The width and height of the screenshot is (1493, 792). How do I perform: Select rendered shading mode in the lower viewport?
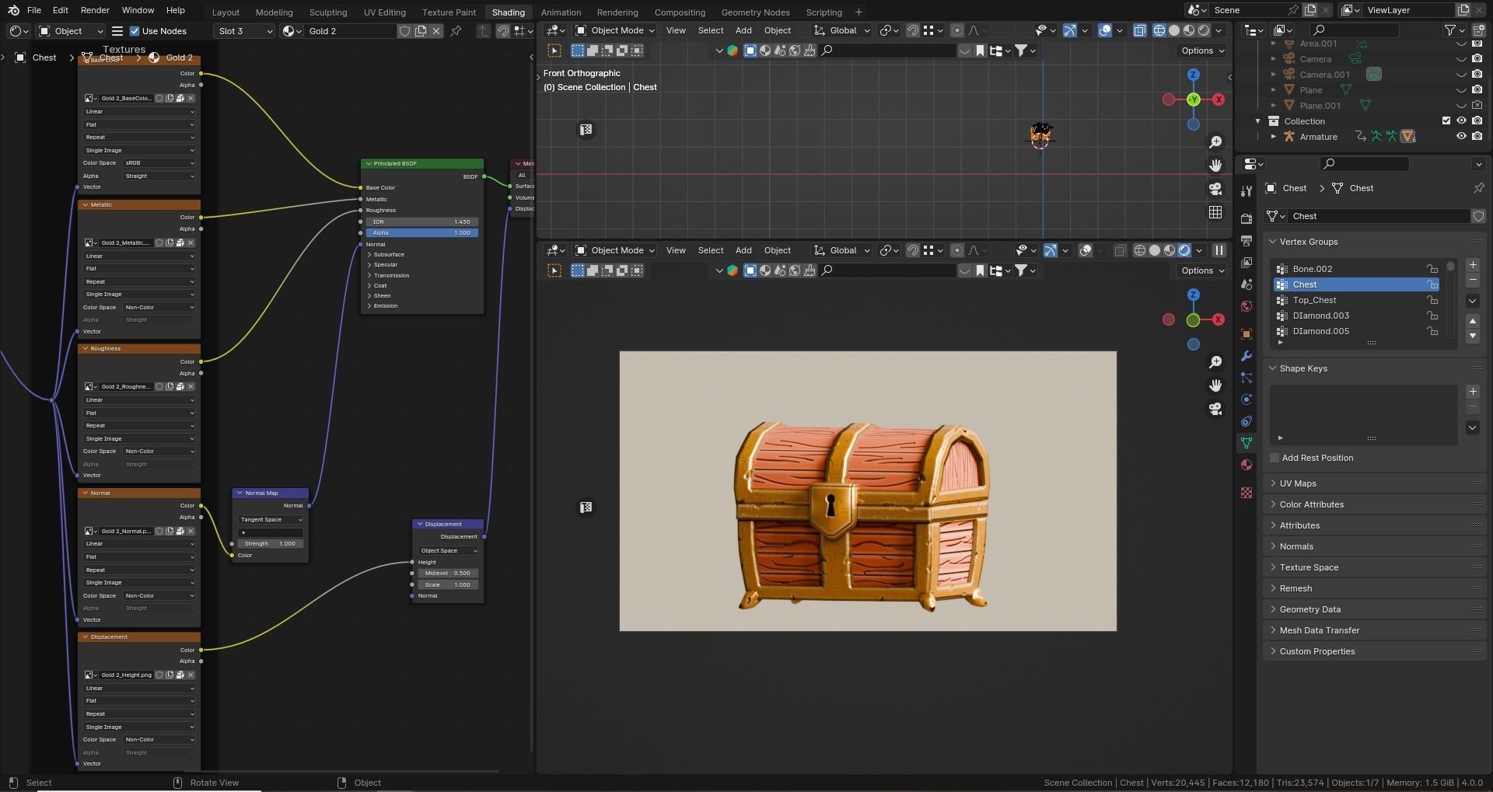[x=1184, y=250]
